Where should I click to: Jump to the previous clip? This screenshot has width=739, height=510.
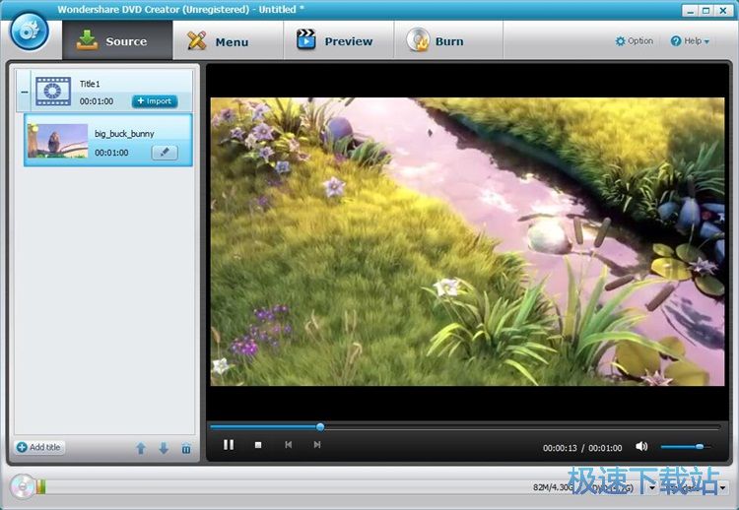[x=288, y=445]
